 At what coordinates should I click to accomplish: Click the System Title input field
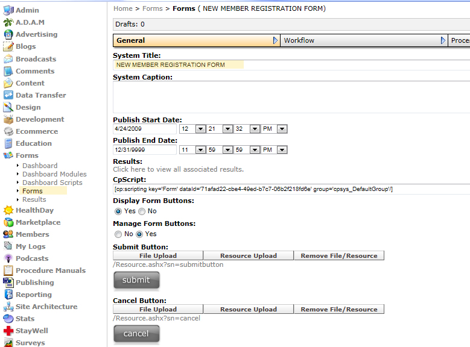coord(178,65)
